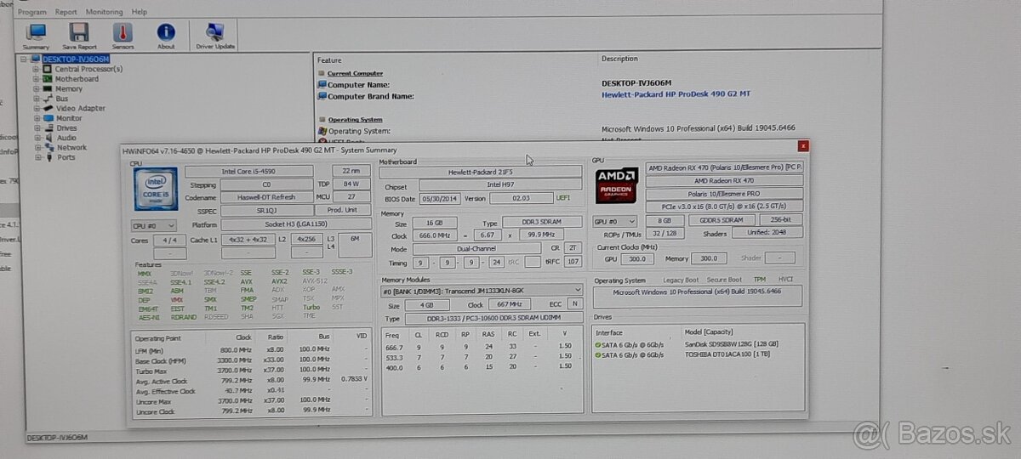Click the Computer Name row icon
This screenshot has width=1021, height=459.
(x=322, y=85)
